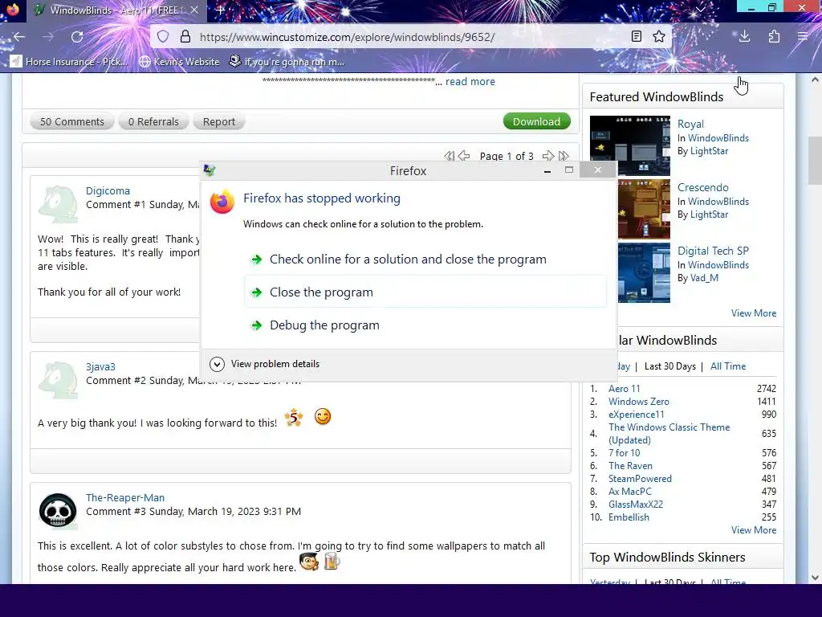The image size is (822, 617).
Task: Close the WindowBlinds Aero 11 tab
Action: [x=194, y=10]
